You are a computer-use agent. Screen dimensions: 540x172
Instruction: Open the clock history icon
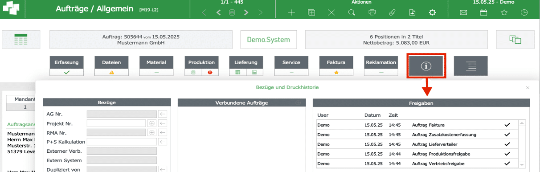524,12
